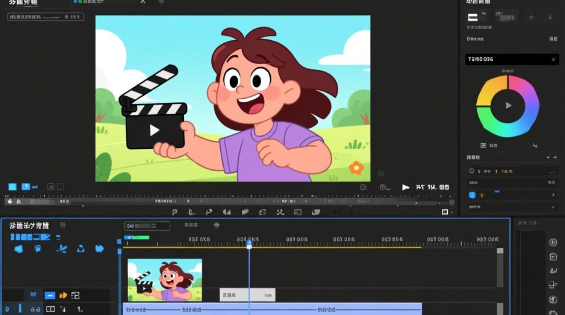Image resolution: width=565 pixels, height=315 pixels.
Task: Click the blue tag icon in the timeline panel
Action: (99, 249)
